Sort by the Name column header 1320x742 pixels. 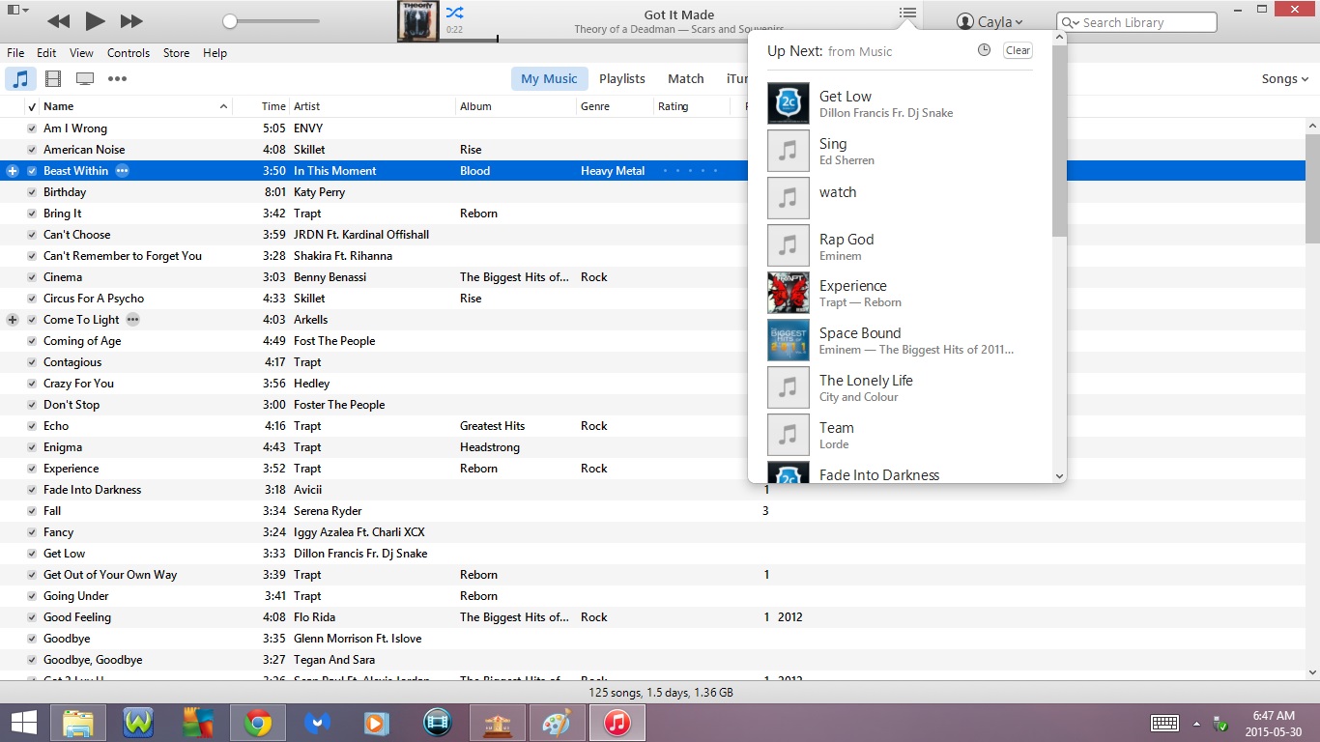(x=135, y=106)
